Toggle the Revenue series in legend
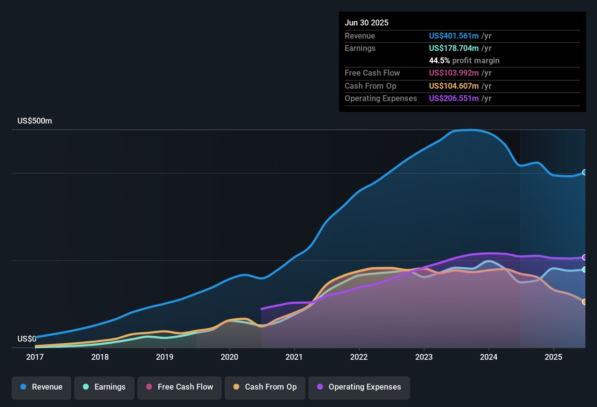The image size is (597, 407). pos(41,387)
